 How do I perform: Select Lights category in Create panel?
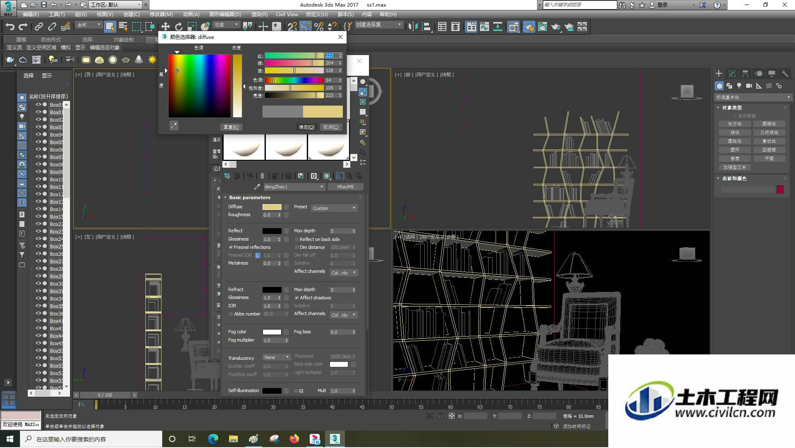739,86
